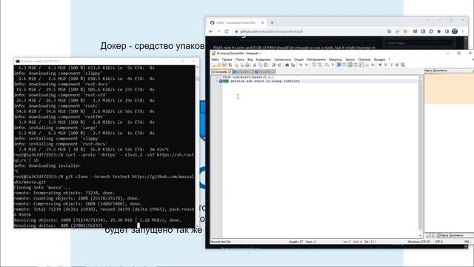Open Chrome three-dot menu
The width and height of the screenshot is (474, 267).
pyautogui.click(x=462, y=31)
